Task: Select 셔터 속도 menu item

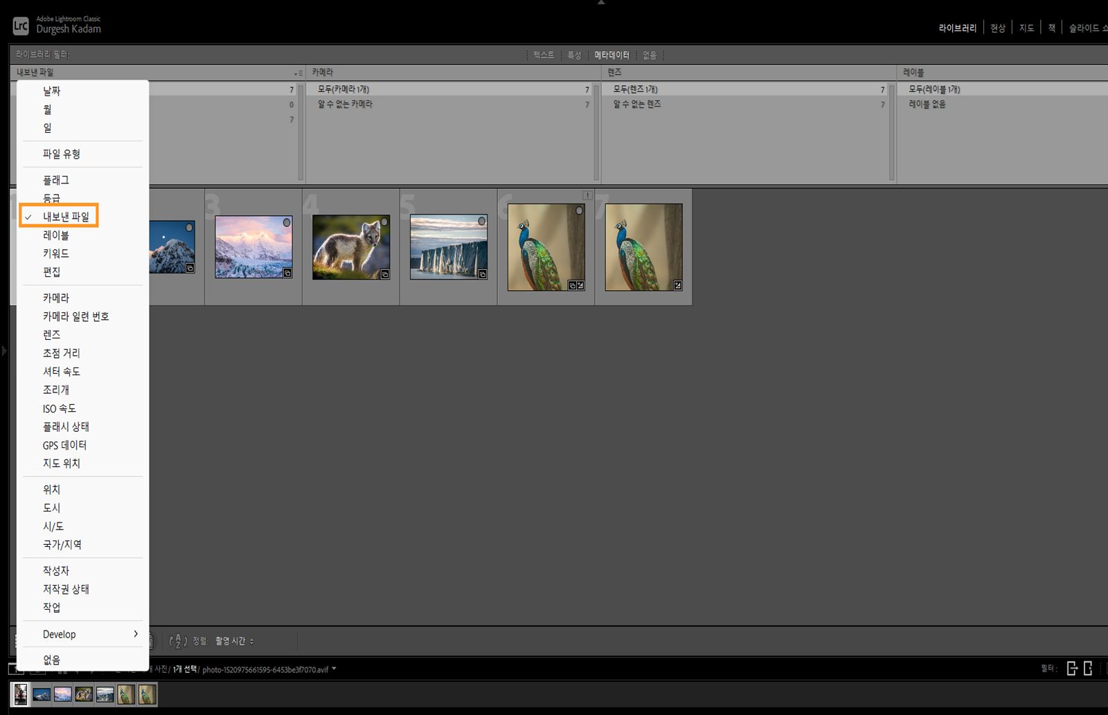Action: tap(82, 372)
